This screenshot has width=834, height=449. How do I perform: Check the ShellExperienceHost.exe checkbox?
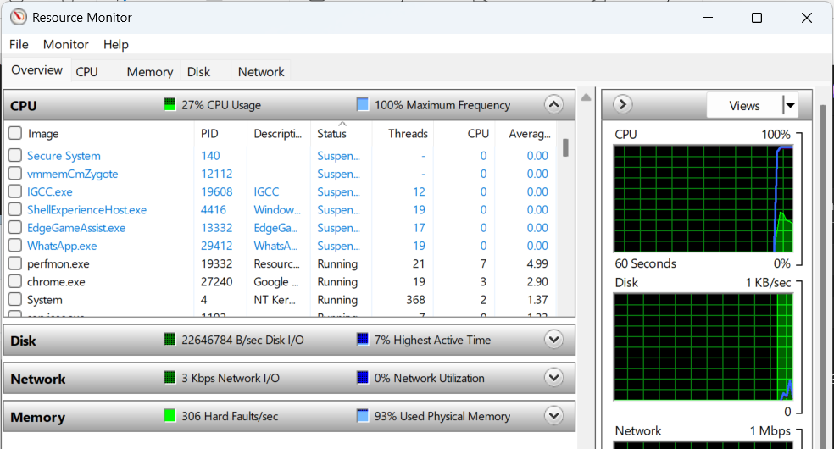pyautogui.click(x=15, y=209)
